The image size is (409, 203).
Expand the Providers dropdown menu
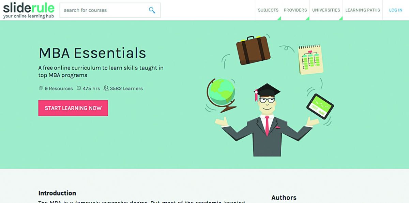click(295, 10)
